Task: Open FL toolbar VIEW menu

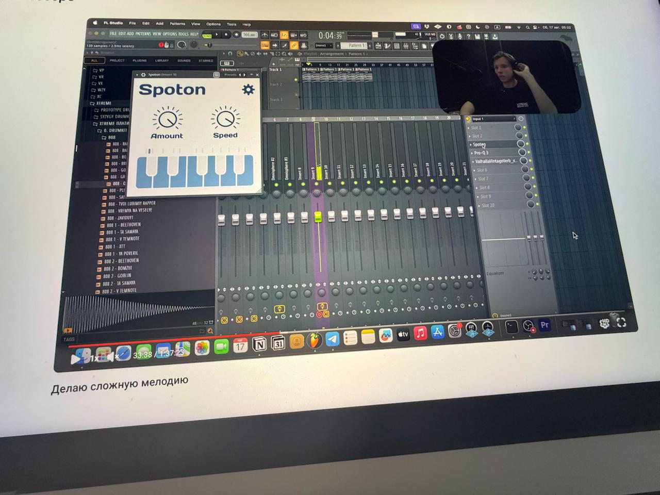Action: pyautogui.click(x=157, y=34)
